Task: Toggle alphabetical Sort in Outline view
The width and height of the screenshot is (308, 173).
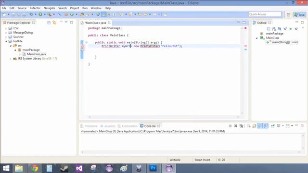Action: pos(274,29)
